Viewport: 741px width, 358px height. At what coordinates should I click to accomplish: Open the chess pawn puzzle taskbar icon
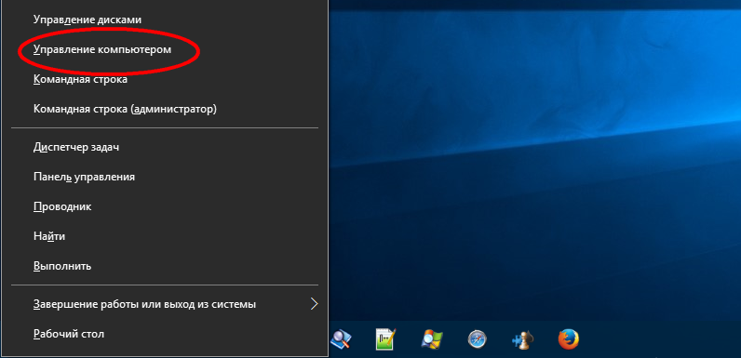522,339
